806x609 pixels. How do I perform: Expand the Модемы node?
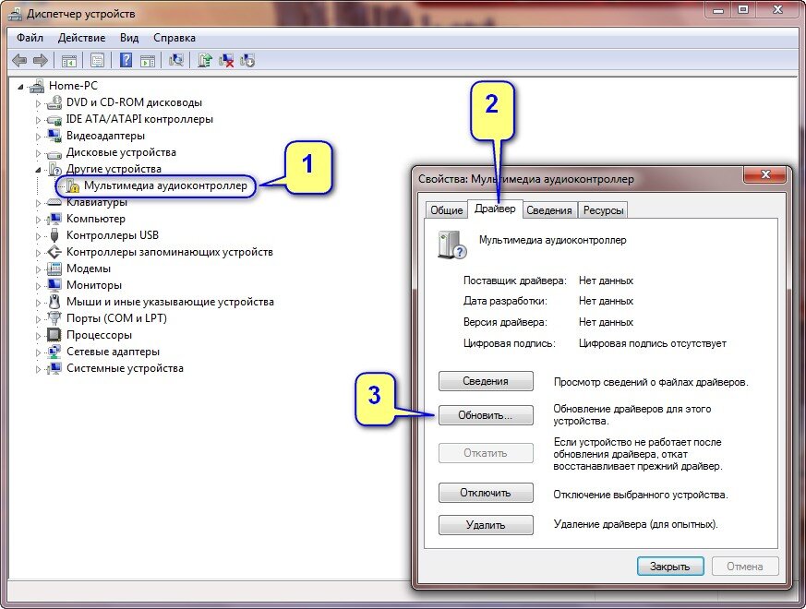[38, 269]
